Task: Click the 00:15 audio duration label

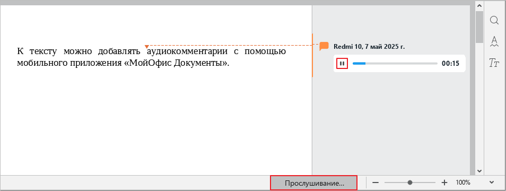Action: click(x=450, y=64)
